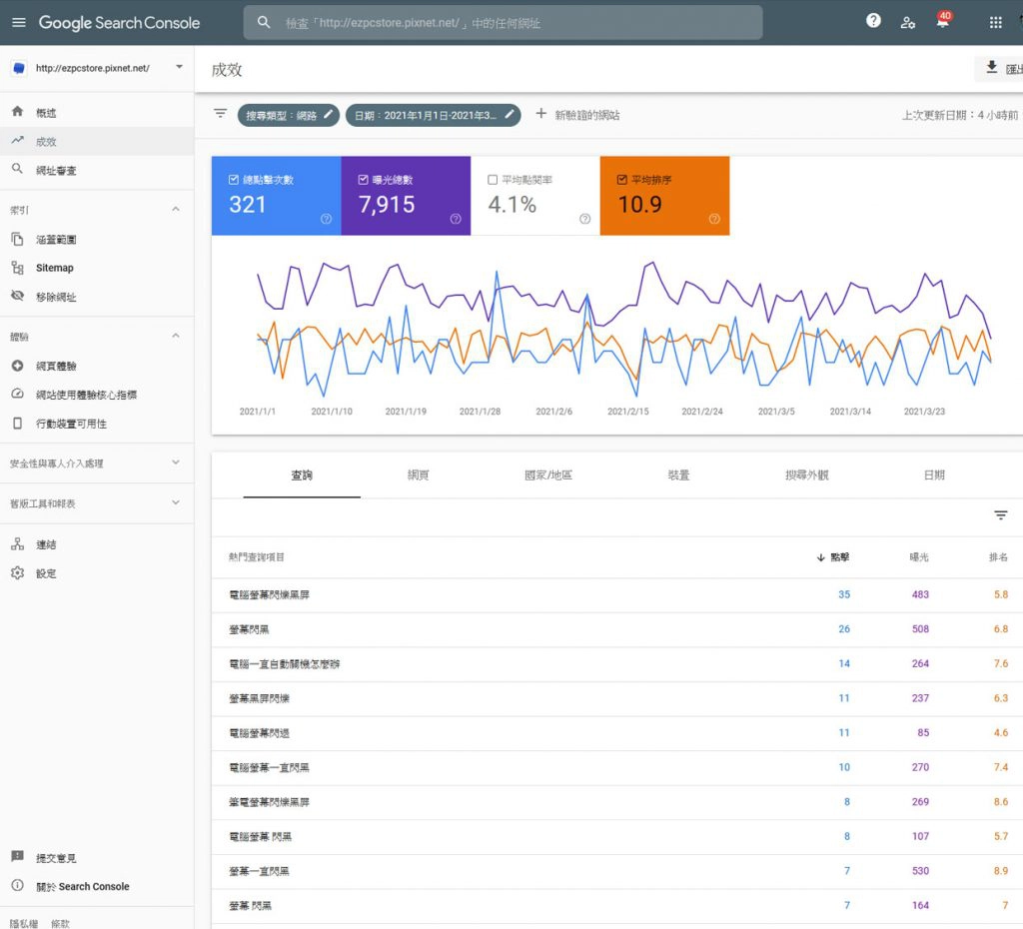Click the export download icon
The height and width of the screenshot is (929, 1023).
click(992, 68)
